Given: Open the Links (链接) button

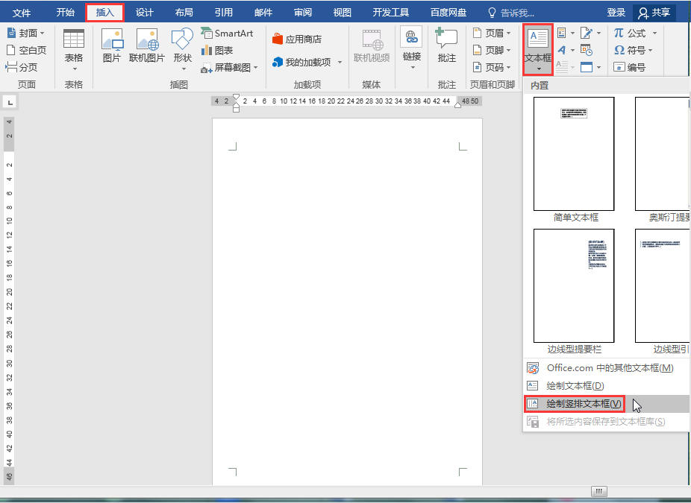Looking at the screenshot, I should (412, 48).
